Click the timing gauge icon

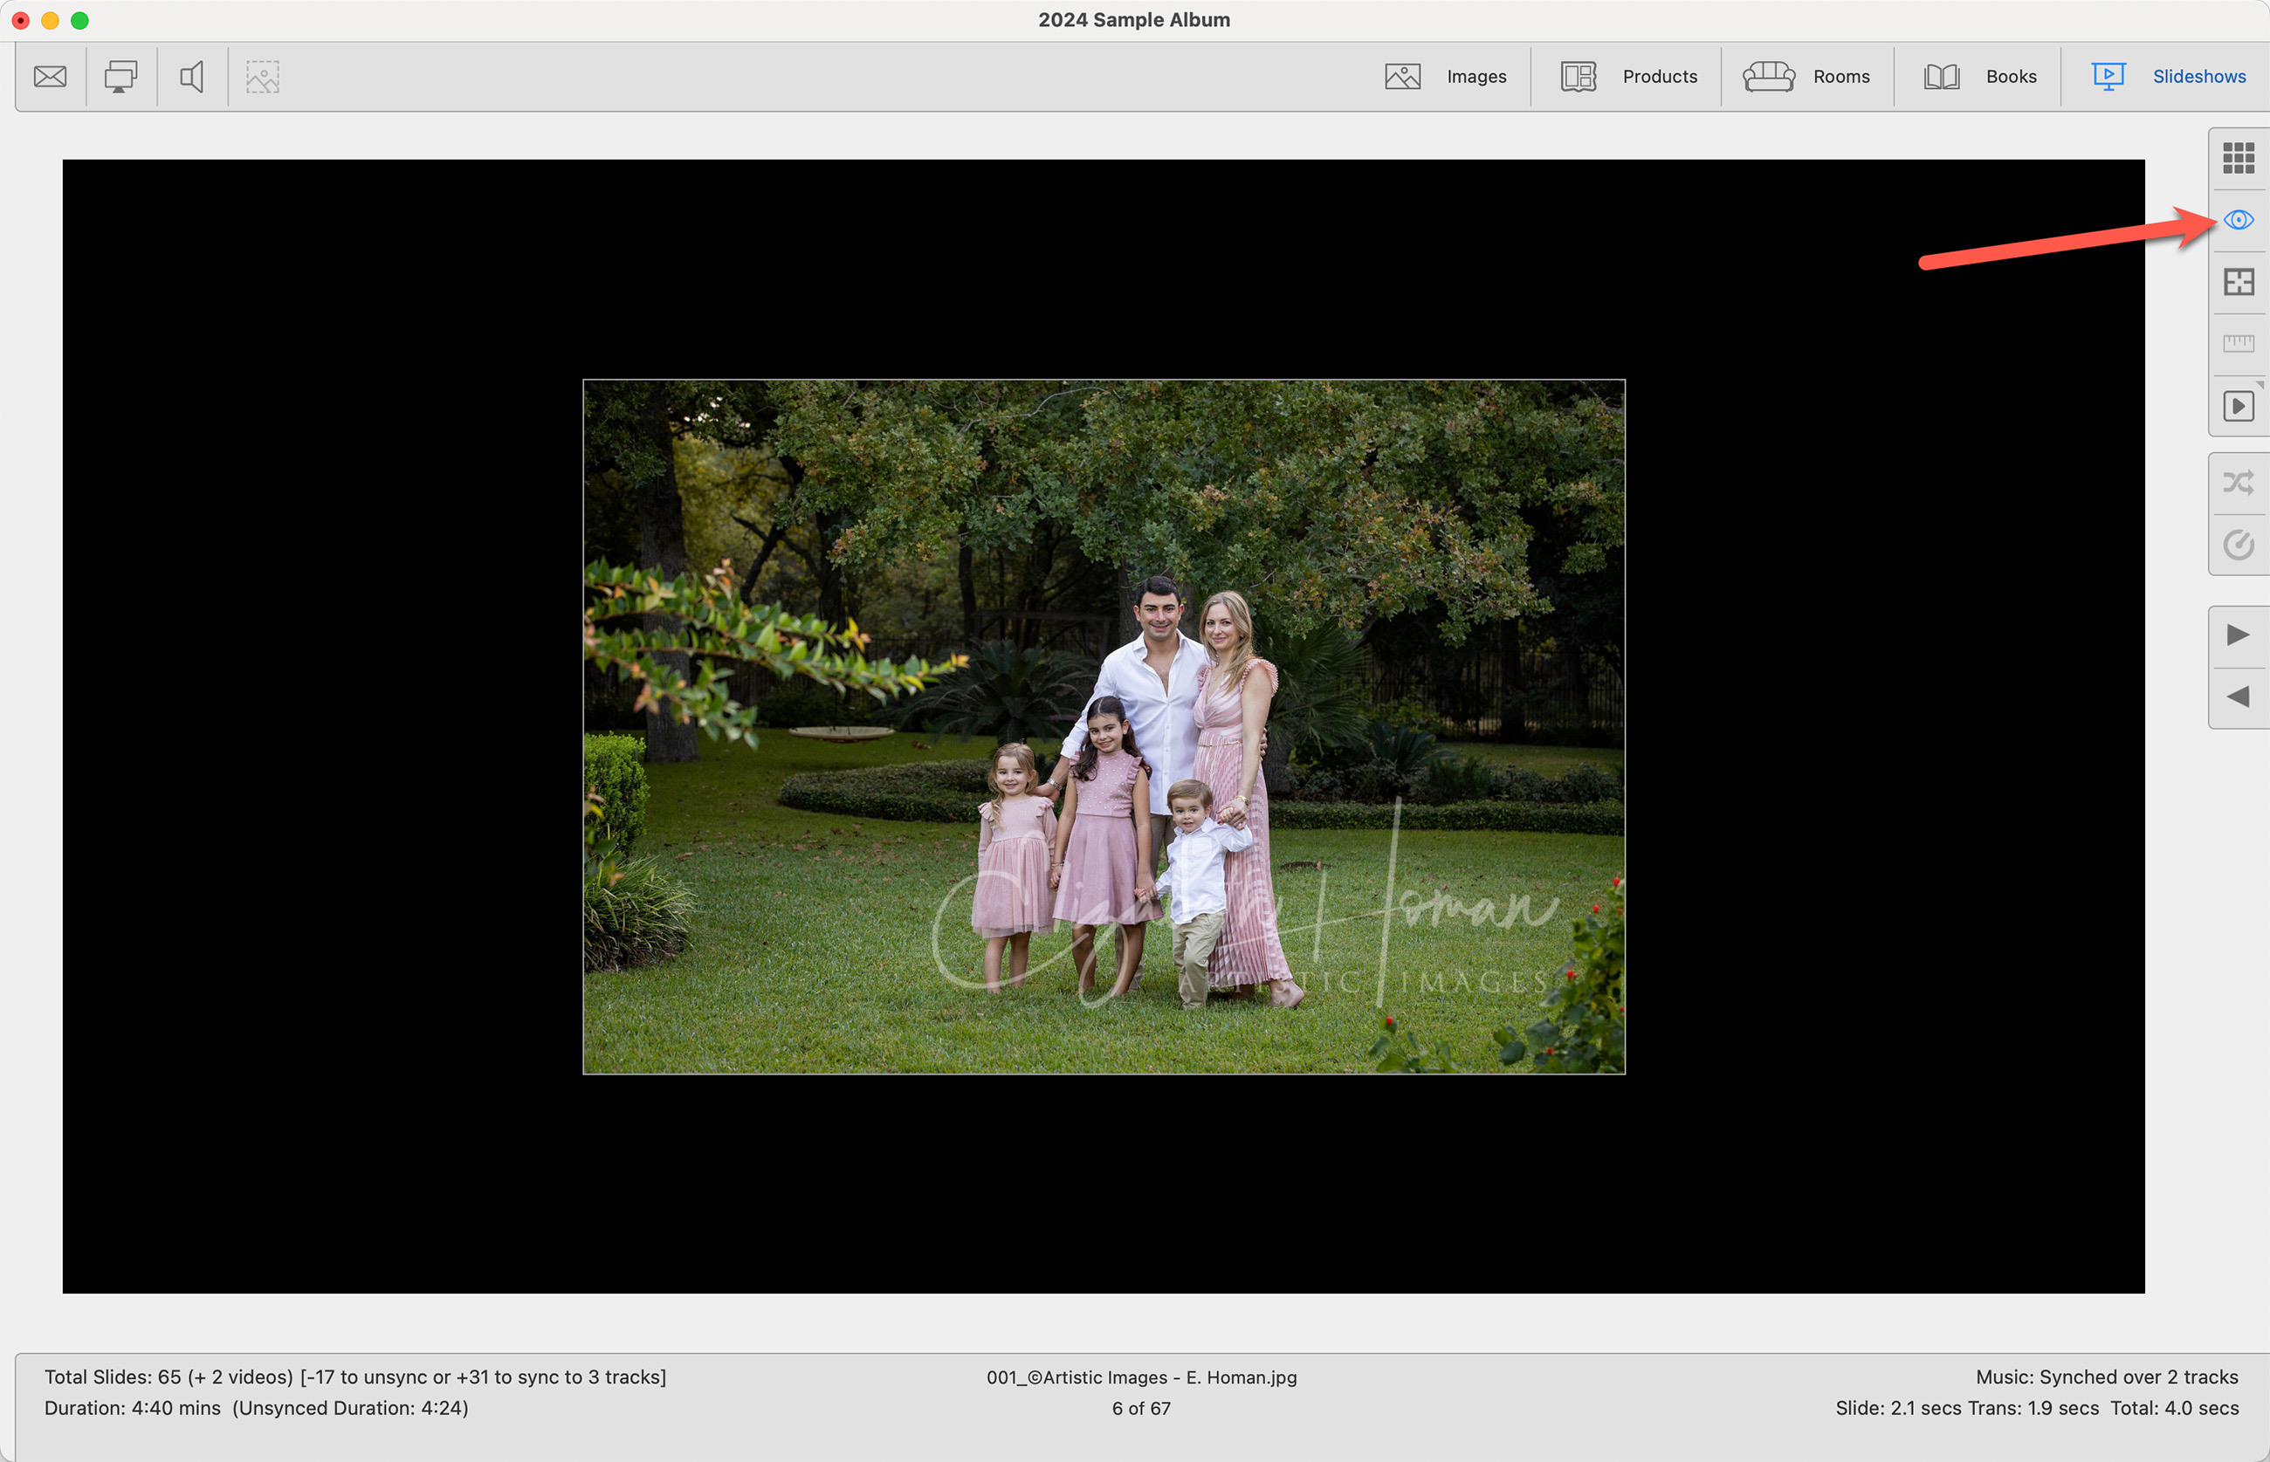click(x=2238, y=544)
